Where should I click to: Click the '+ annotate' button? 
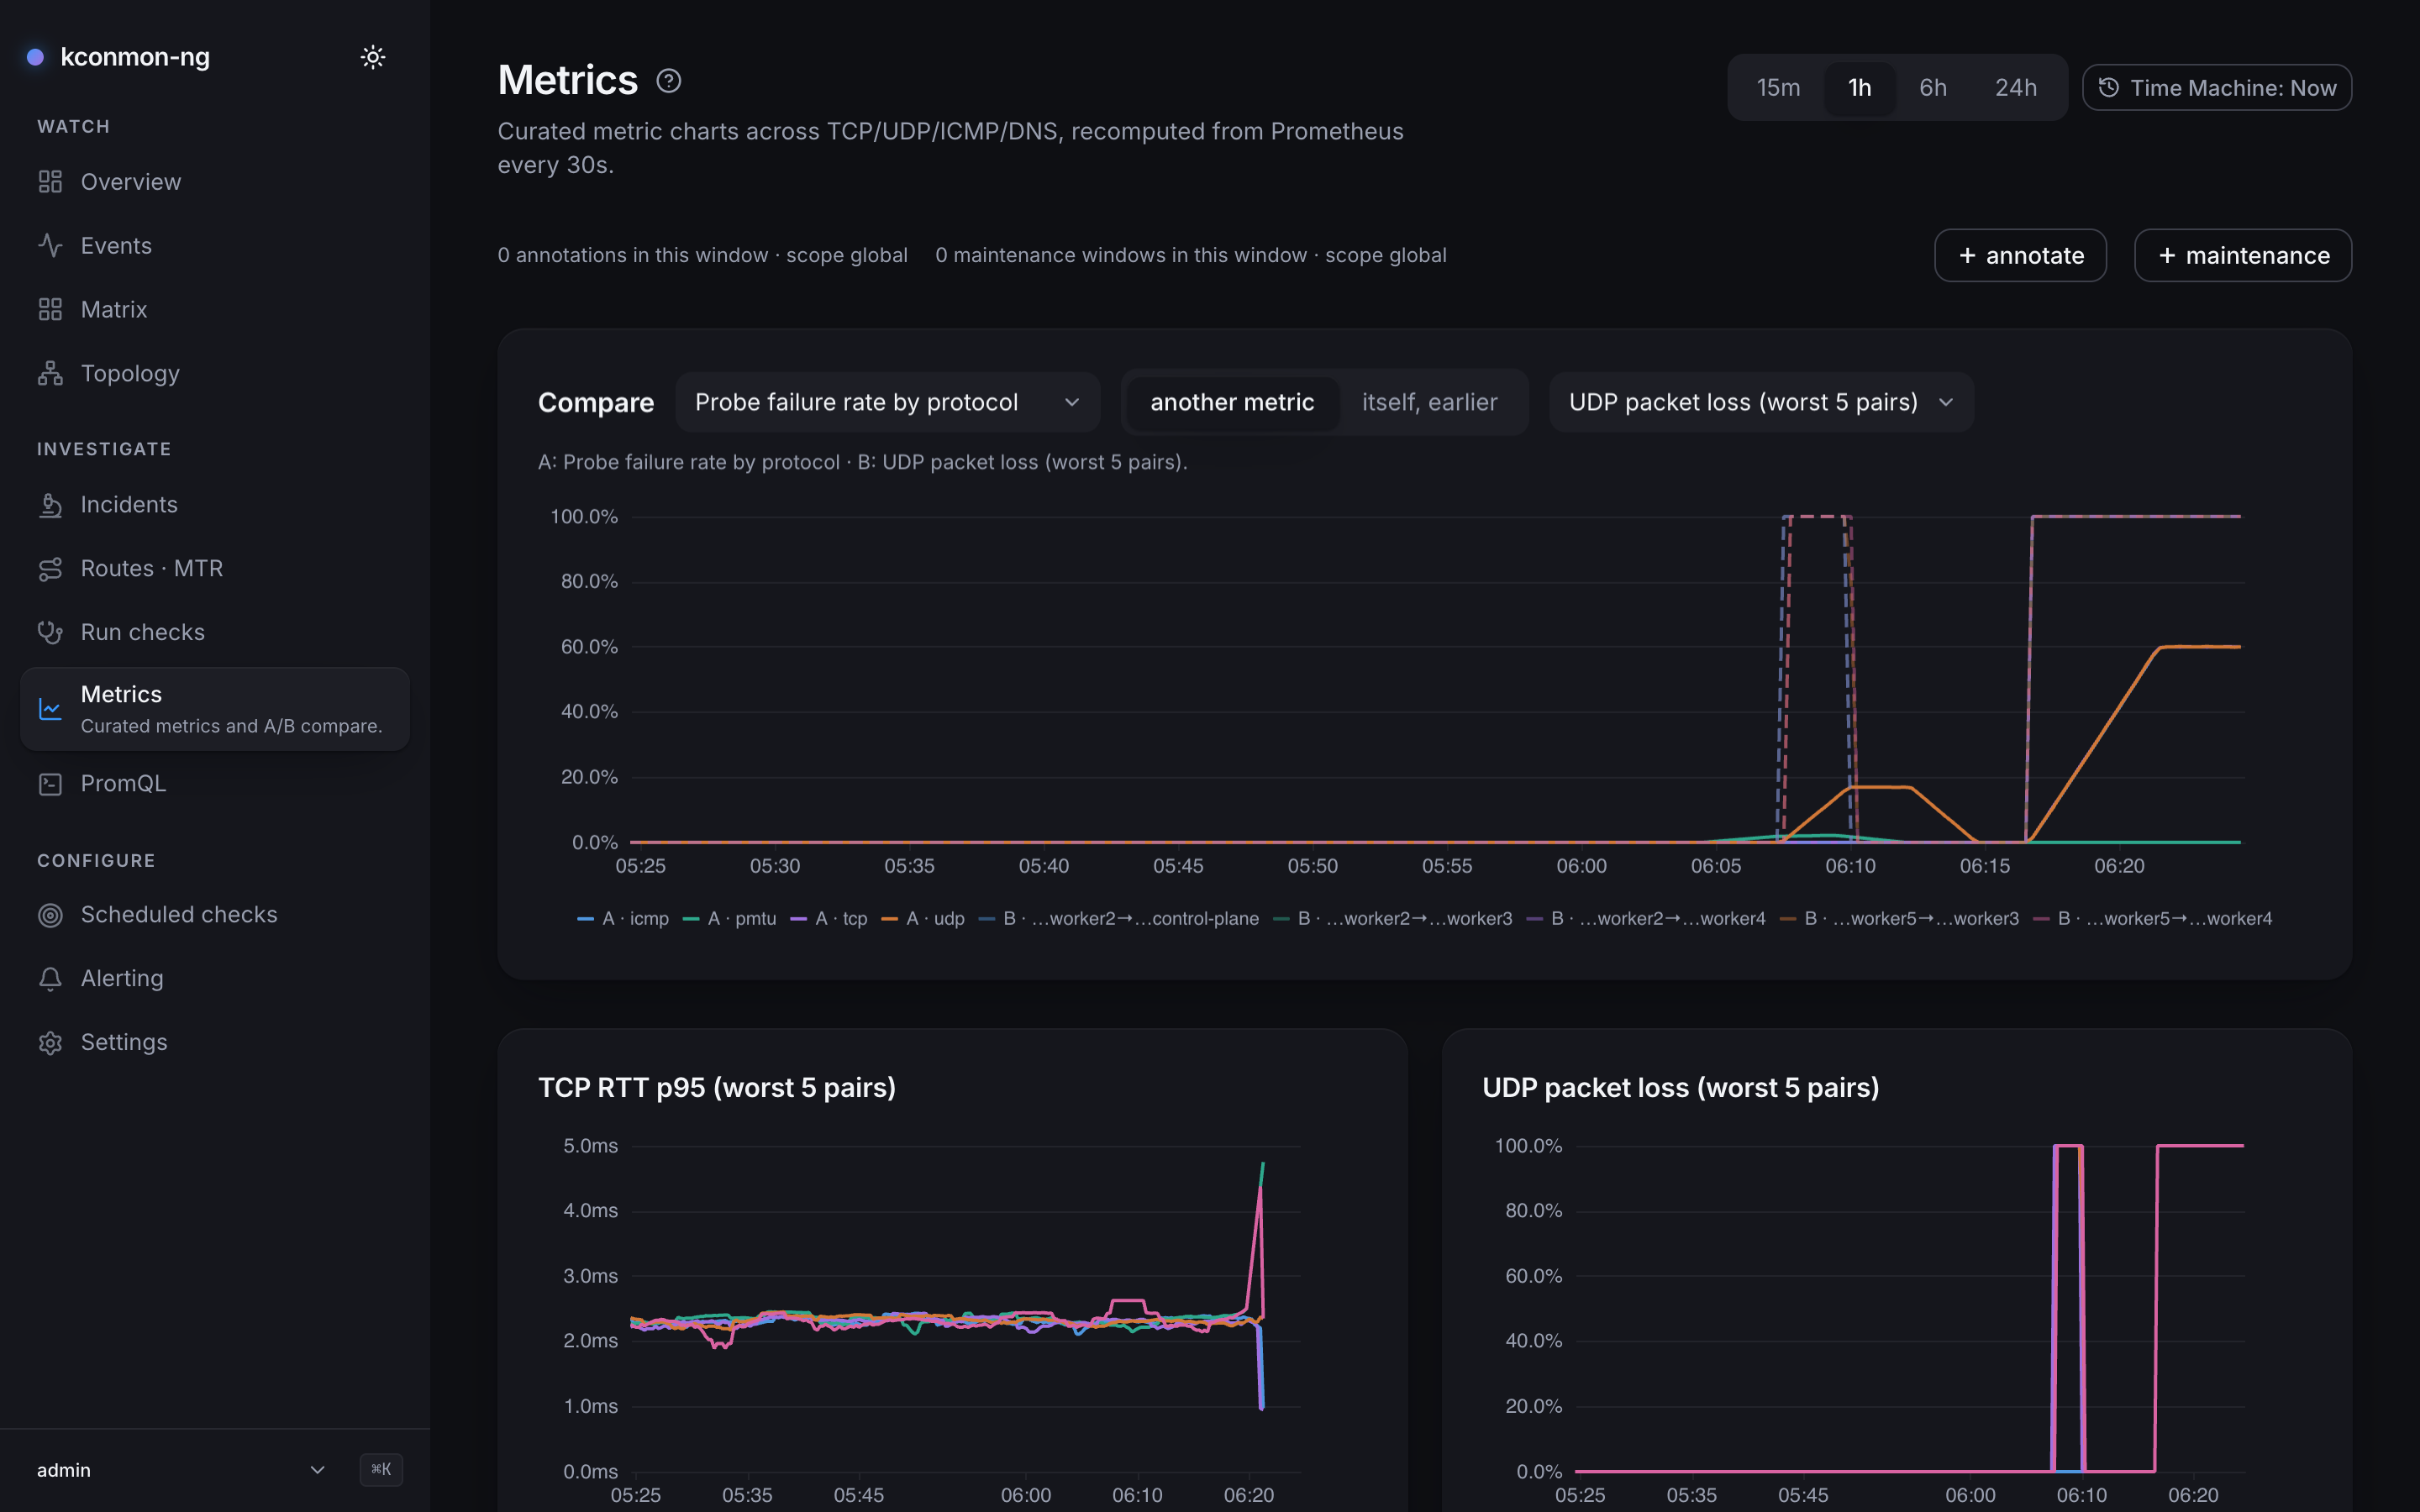2020,256
